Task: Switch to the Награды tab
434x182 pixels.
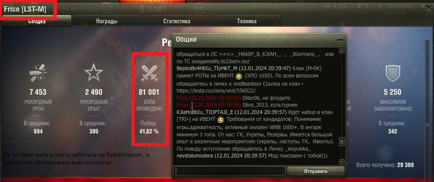Action: click(107, 21)
